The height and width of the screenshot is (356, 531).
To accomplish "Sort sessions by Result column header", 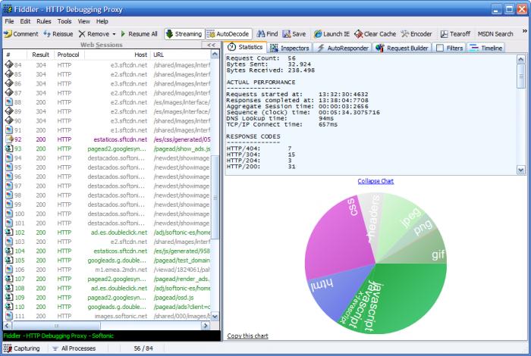I will tap(41, 55).
